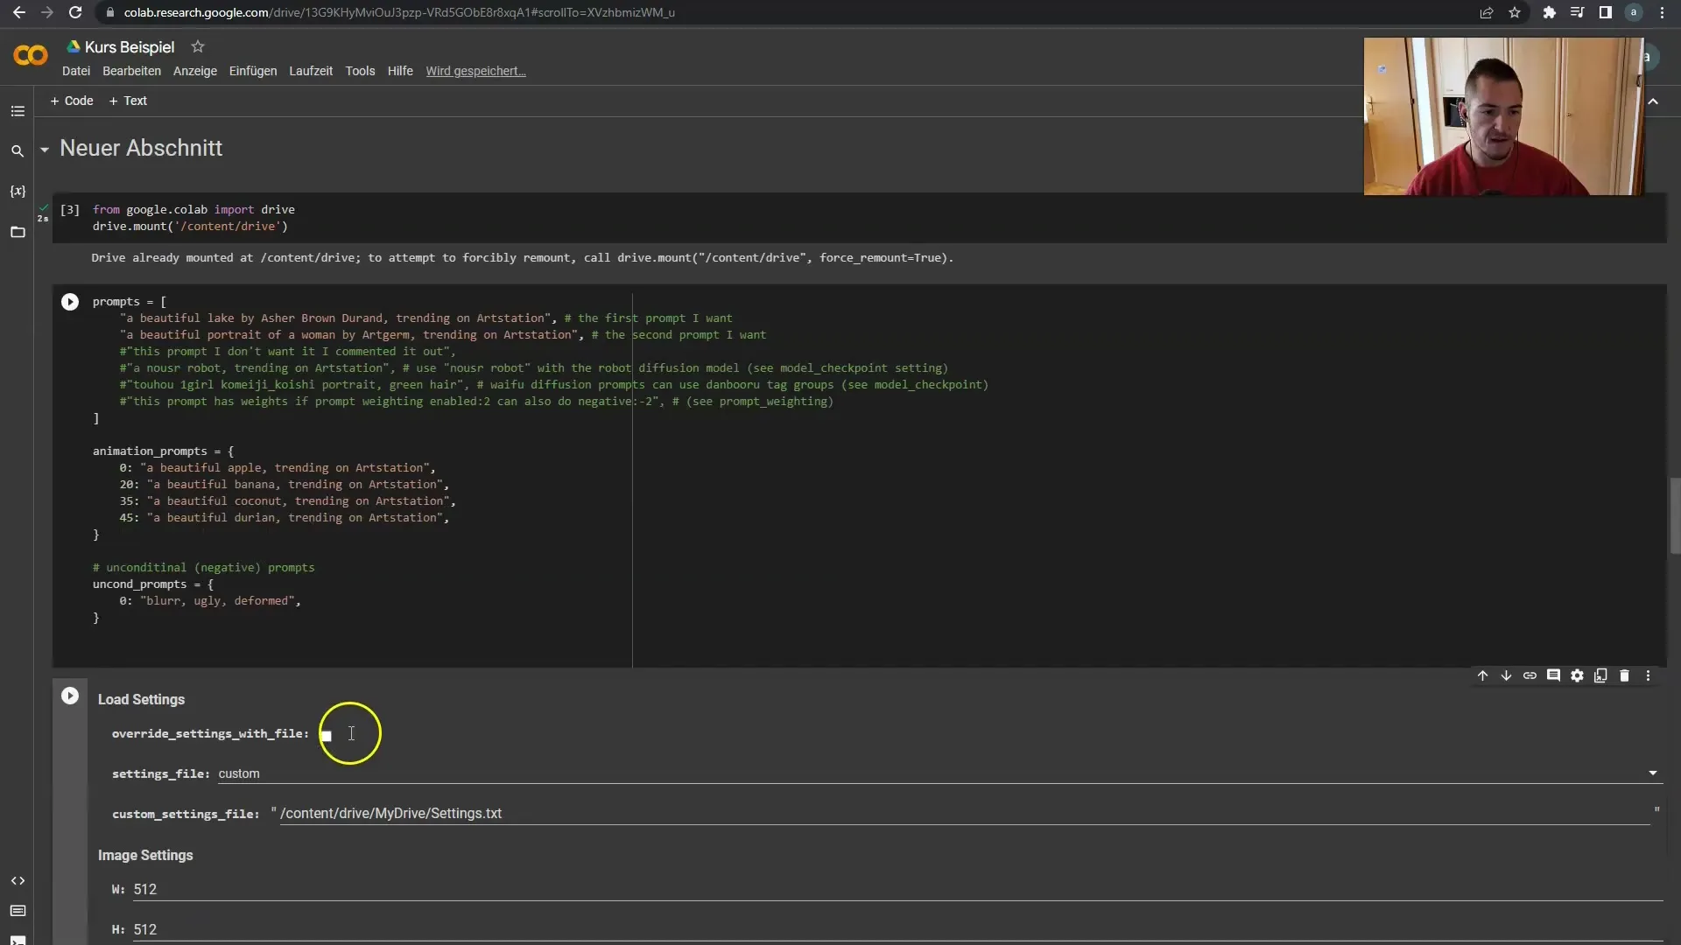This screenshot has height=945, width=1681.
Task: Delete the Load Settings cell
Action: (1624, 675)
